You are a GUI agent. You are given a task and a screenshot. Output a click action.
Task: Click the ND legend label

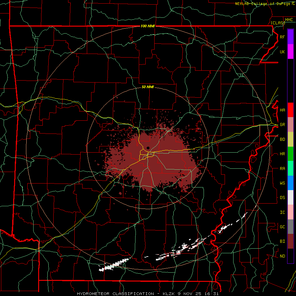pos(282,256)
